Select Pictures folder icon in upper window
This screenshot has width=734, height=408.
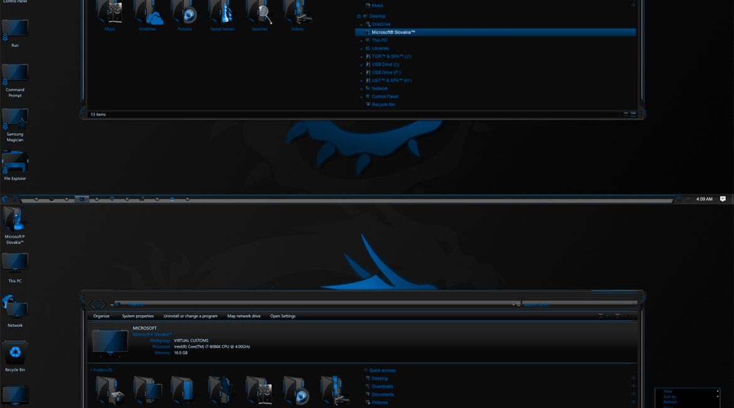tap(184, 16)
